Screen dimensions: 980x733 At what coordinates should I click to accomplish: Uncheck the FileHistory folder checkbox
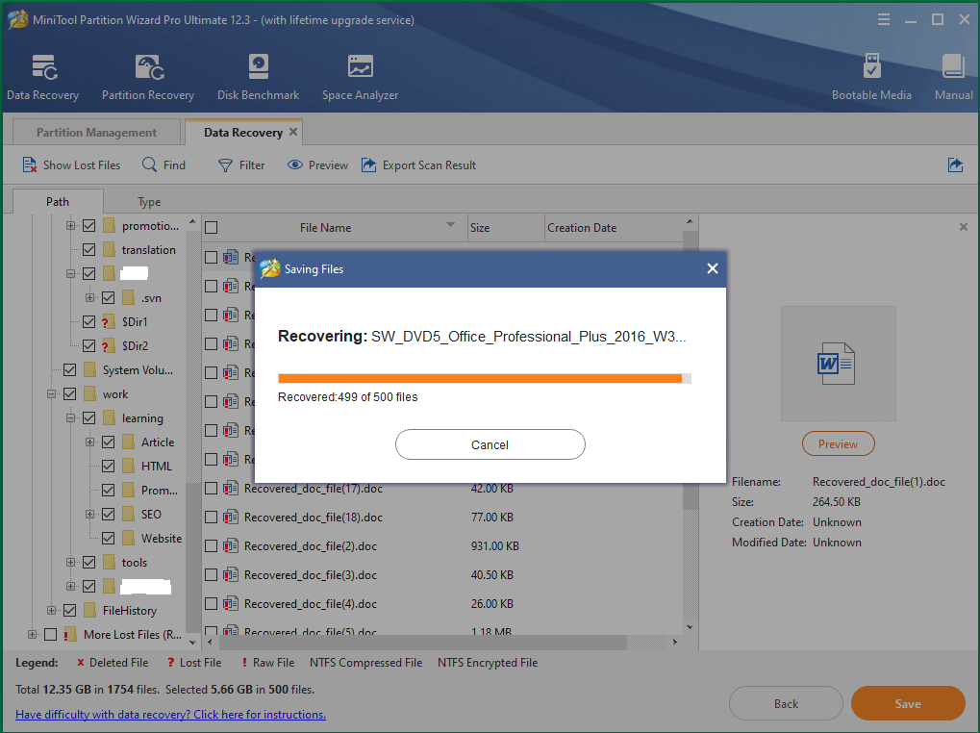pos(70,610)
